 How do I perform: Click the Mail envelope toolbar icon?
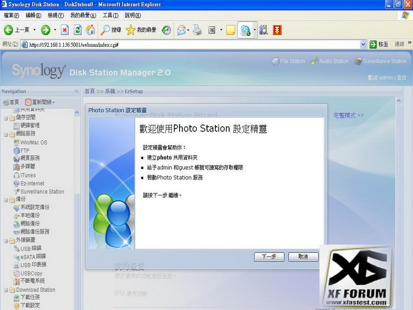[182, 30]
